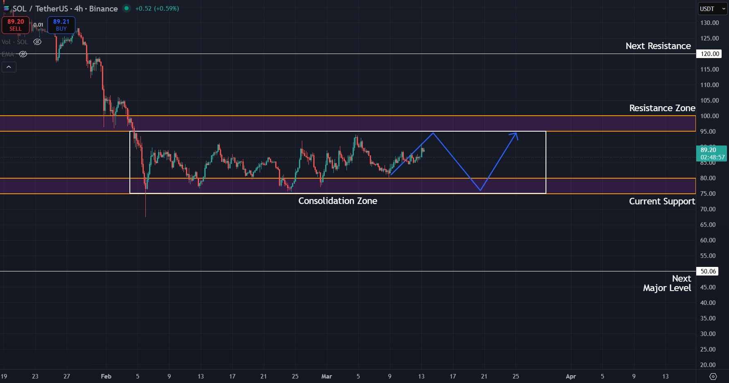Click Mar on the time axis
This screenshot has height=383, width=729.
[326, 376]
